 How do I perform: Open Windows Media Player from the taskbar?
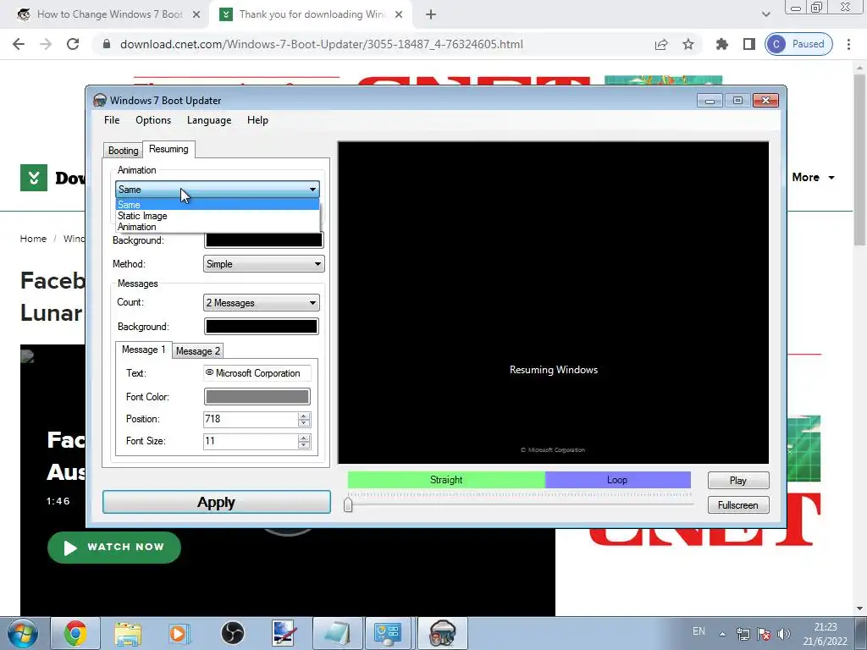[x=179, y=633]
